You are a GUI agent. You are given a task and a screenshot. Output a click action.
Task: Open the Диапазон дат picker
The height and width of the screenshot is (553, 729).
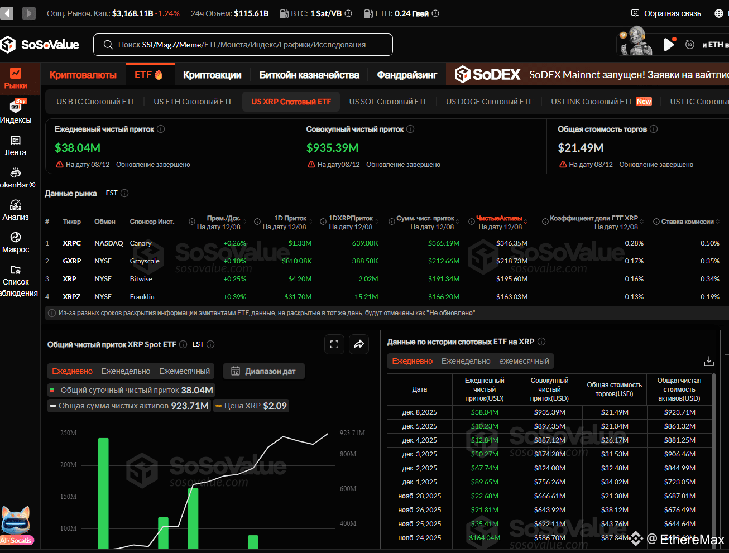click(x=264, y=371)
